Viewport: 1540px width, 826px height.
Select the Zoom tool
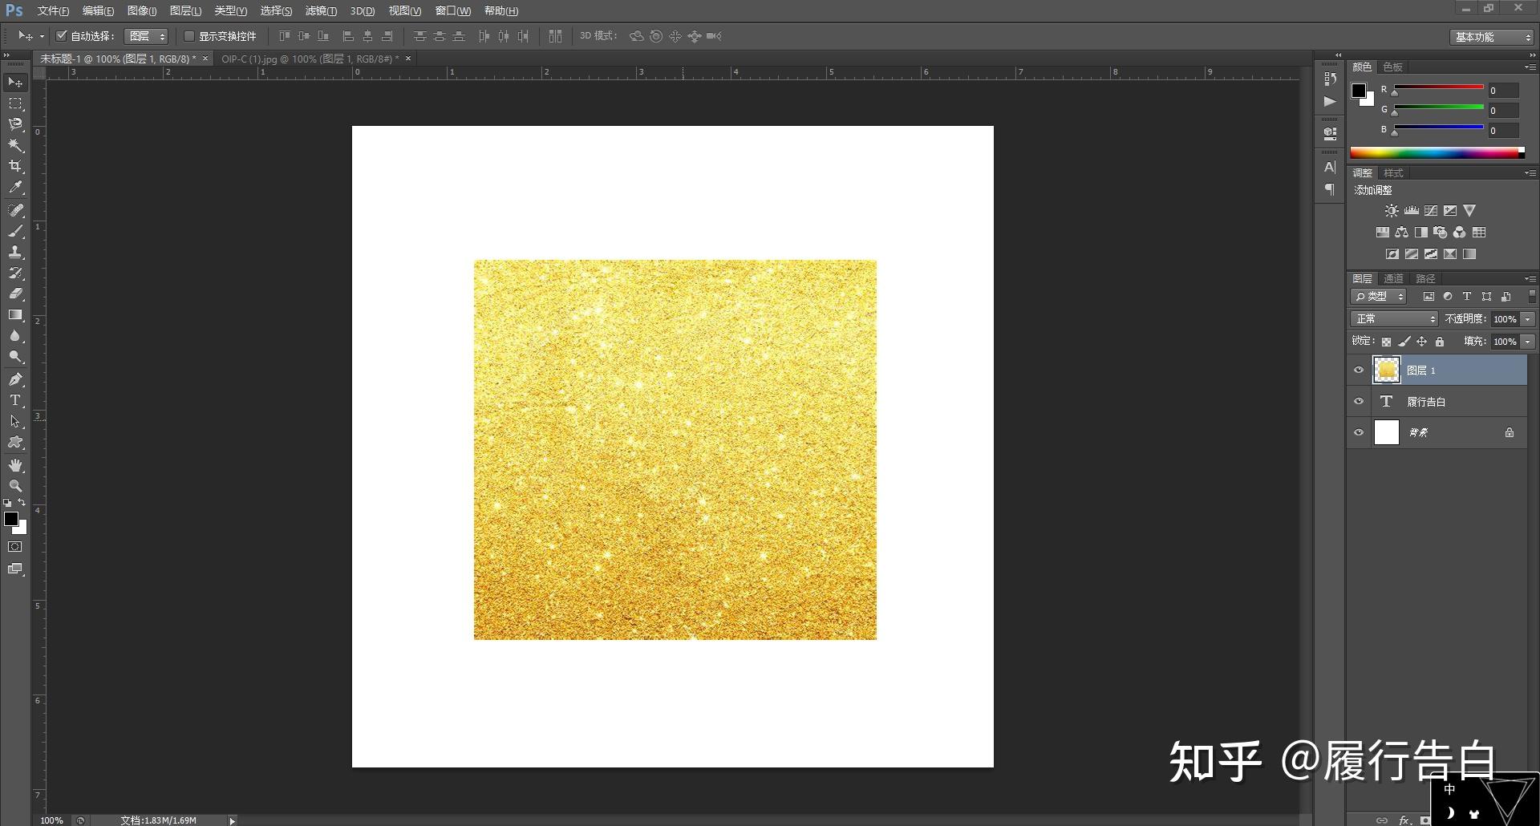pyautogui.click(x=15, y=486)
